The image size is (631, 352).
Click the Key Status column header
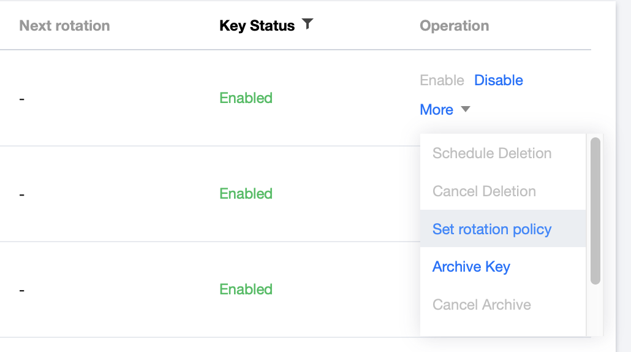[257, 26]
